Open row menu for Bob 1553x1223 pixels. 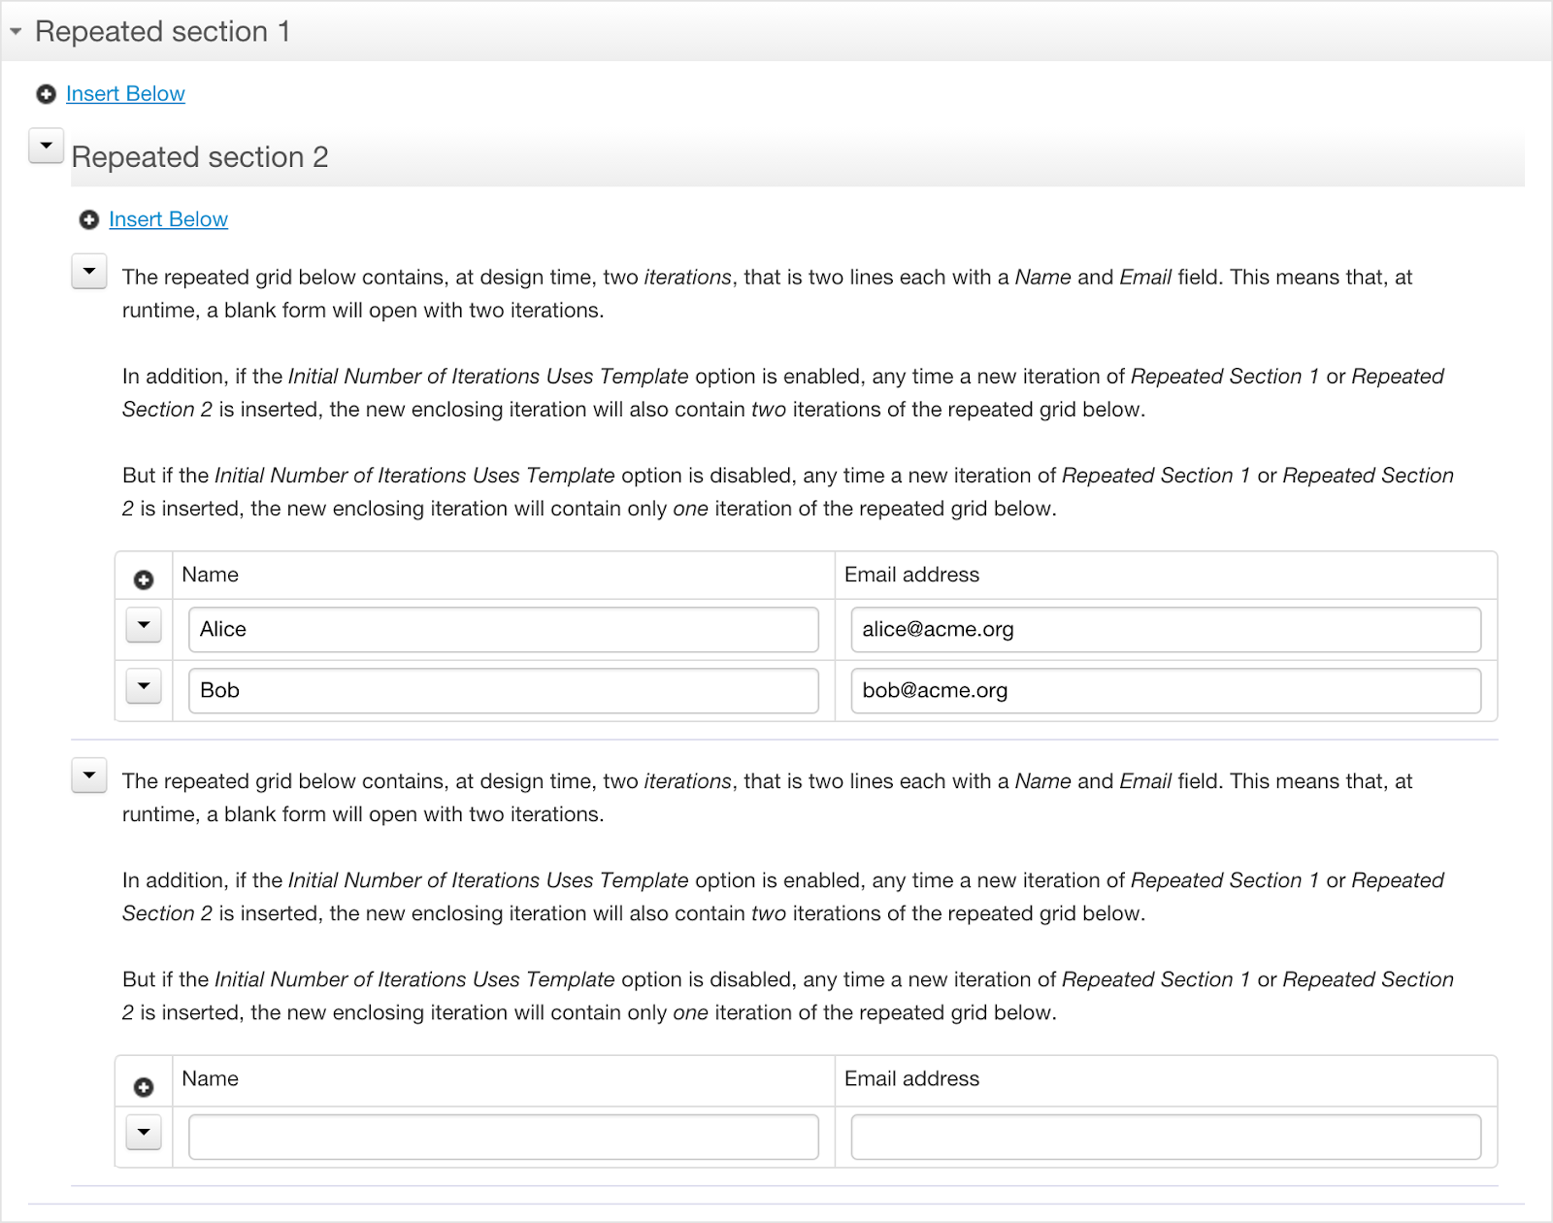click(x=144, y=686)
